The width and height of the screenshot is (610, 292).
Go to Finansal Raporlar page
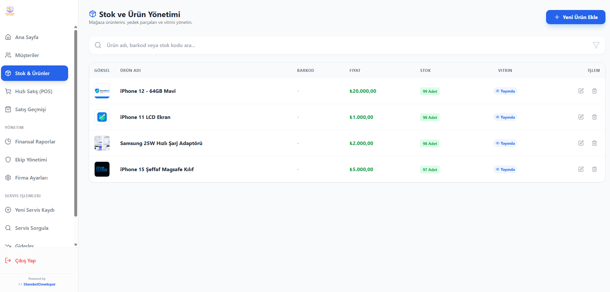35,142
